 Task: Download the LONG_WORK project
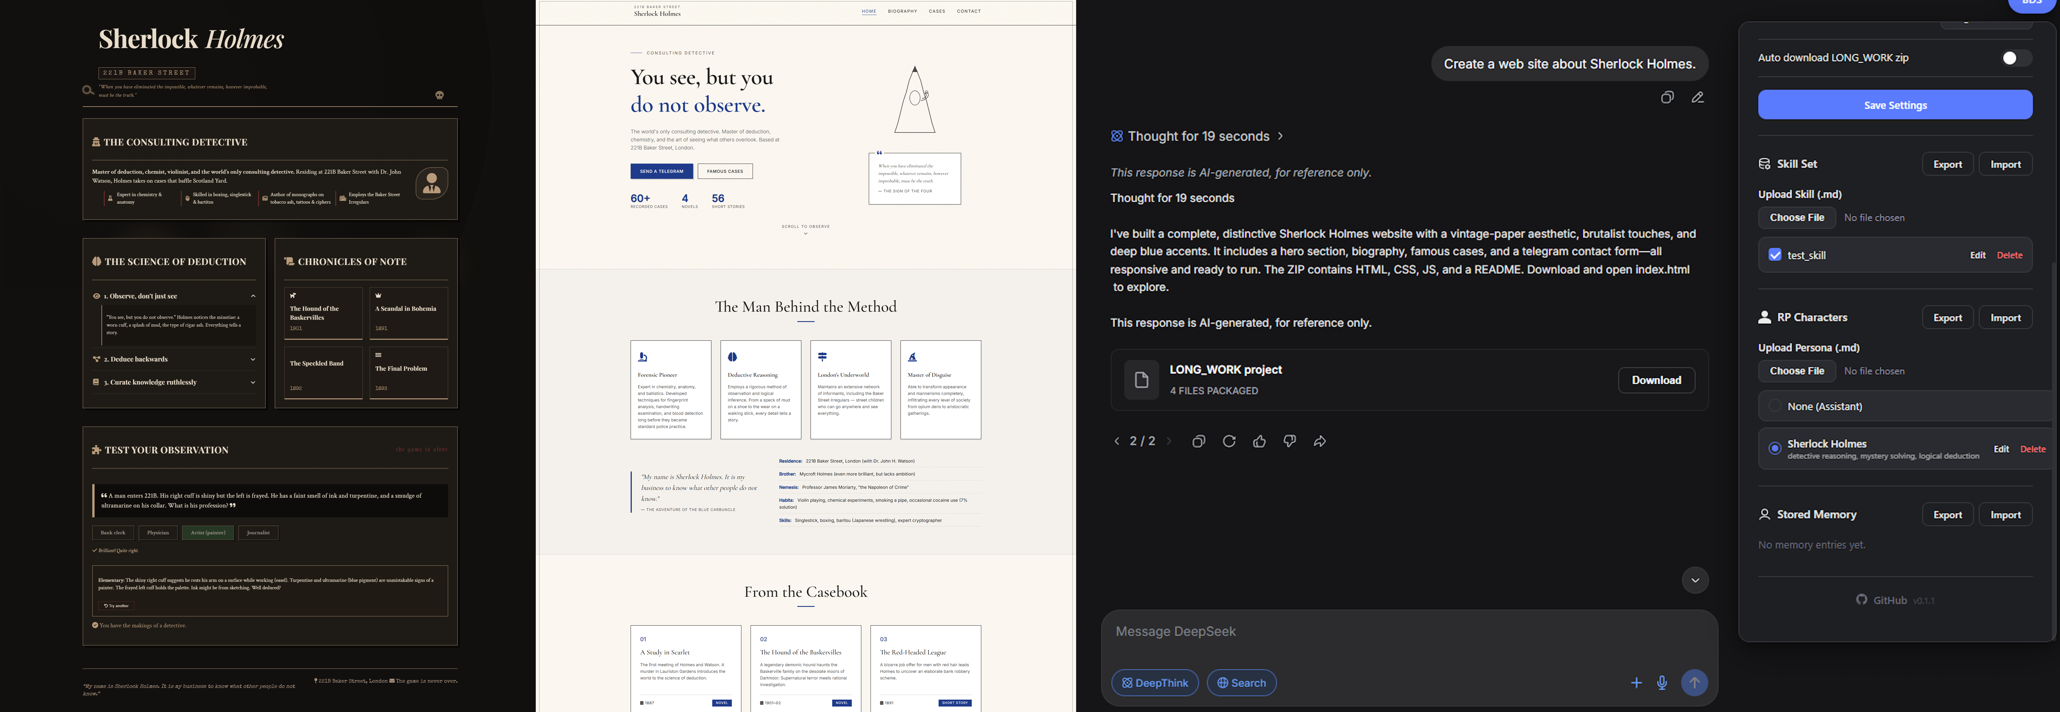[x=1656, y=380]
